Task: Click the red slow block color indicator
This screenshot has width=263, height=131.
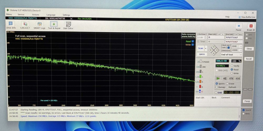Action: pyautogui.click(x=200, y=87)
